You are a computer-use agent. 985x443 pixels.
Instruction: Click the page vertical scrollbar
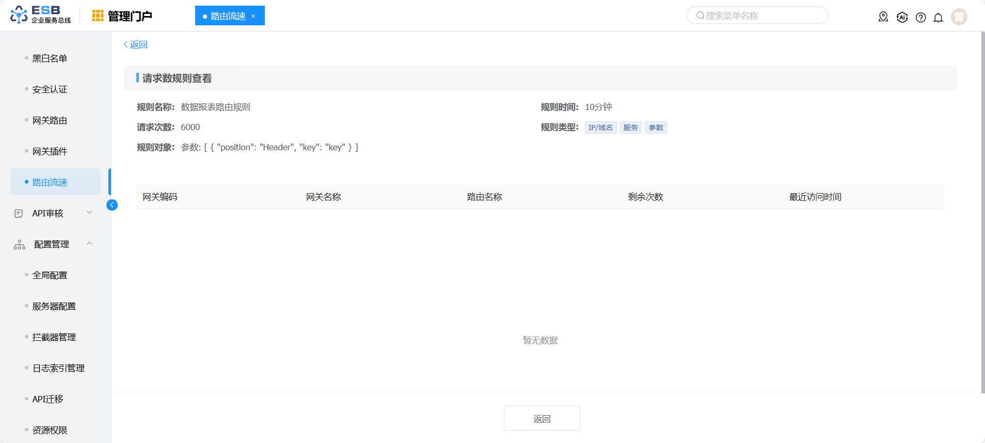coord(982,207)
